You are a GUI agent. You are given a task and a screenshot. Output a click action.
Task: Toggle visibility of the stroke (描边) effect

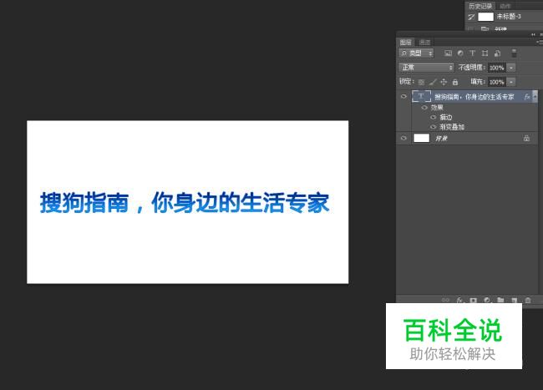(433, 117)
